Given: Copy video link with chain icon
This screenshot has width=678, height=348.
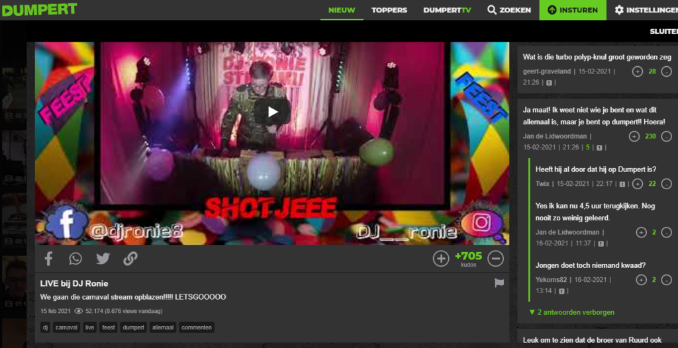Looking at the screenshot, I should [x=130, y=259].
